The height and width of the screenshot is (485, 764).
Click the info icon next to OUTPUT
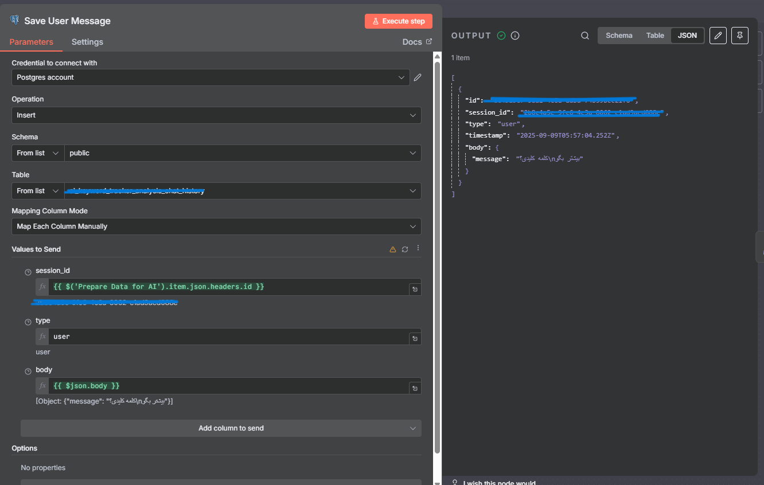(514, 35)
